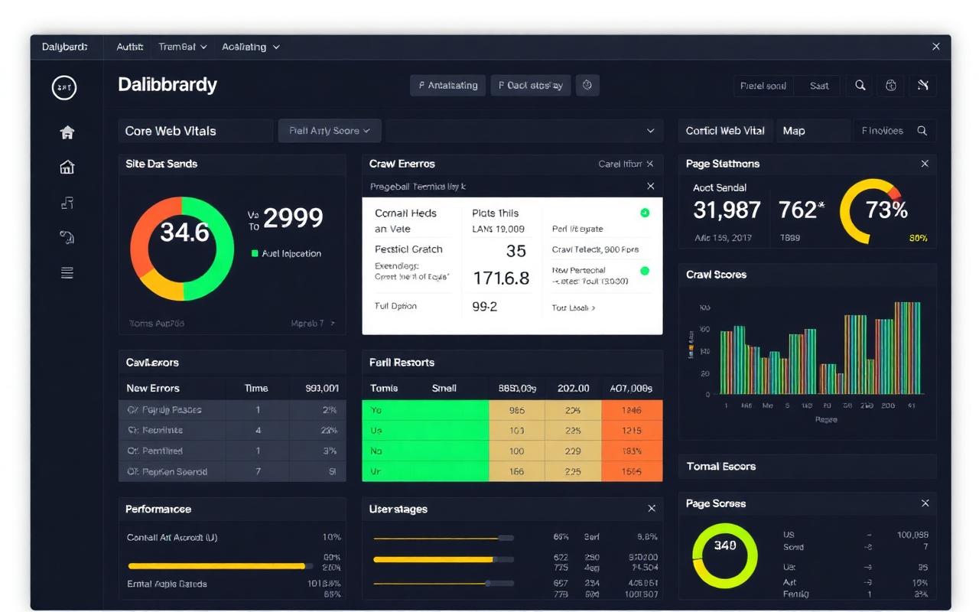Click the hamburger list icon in sidebar
The width and height of the screenshot is (979, 612).
point(67,272)
